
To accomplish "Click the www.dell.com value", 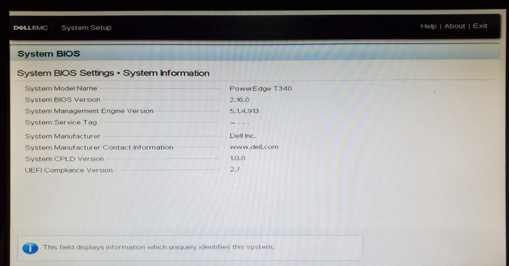I will pyautogui.click(x=254, y=147).
